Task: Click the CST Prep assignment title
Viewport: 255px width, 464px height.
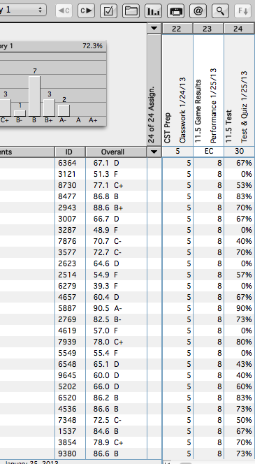Action: (168, 128)
